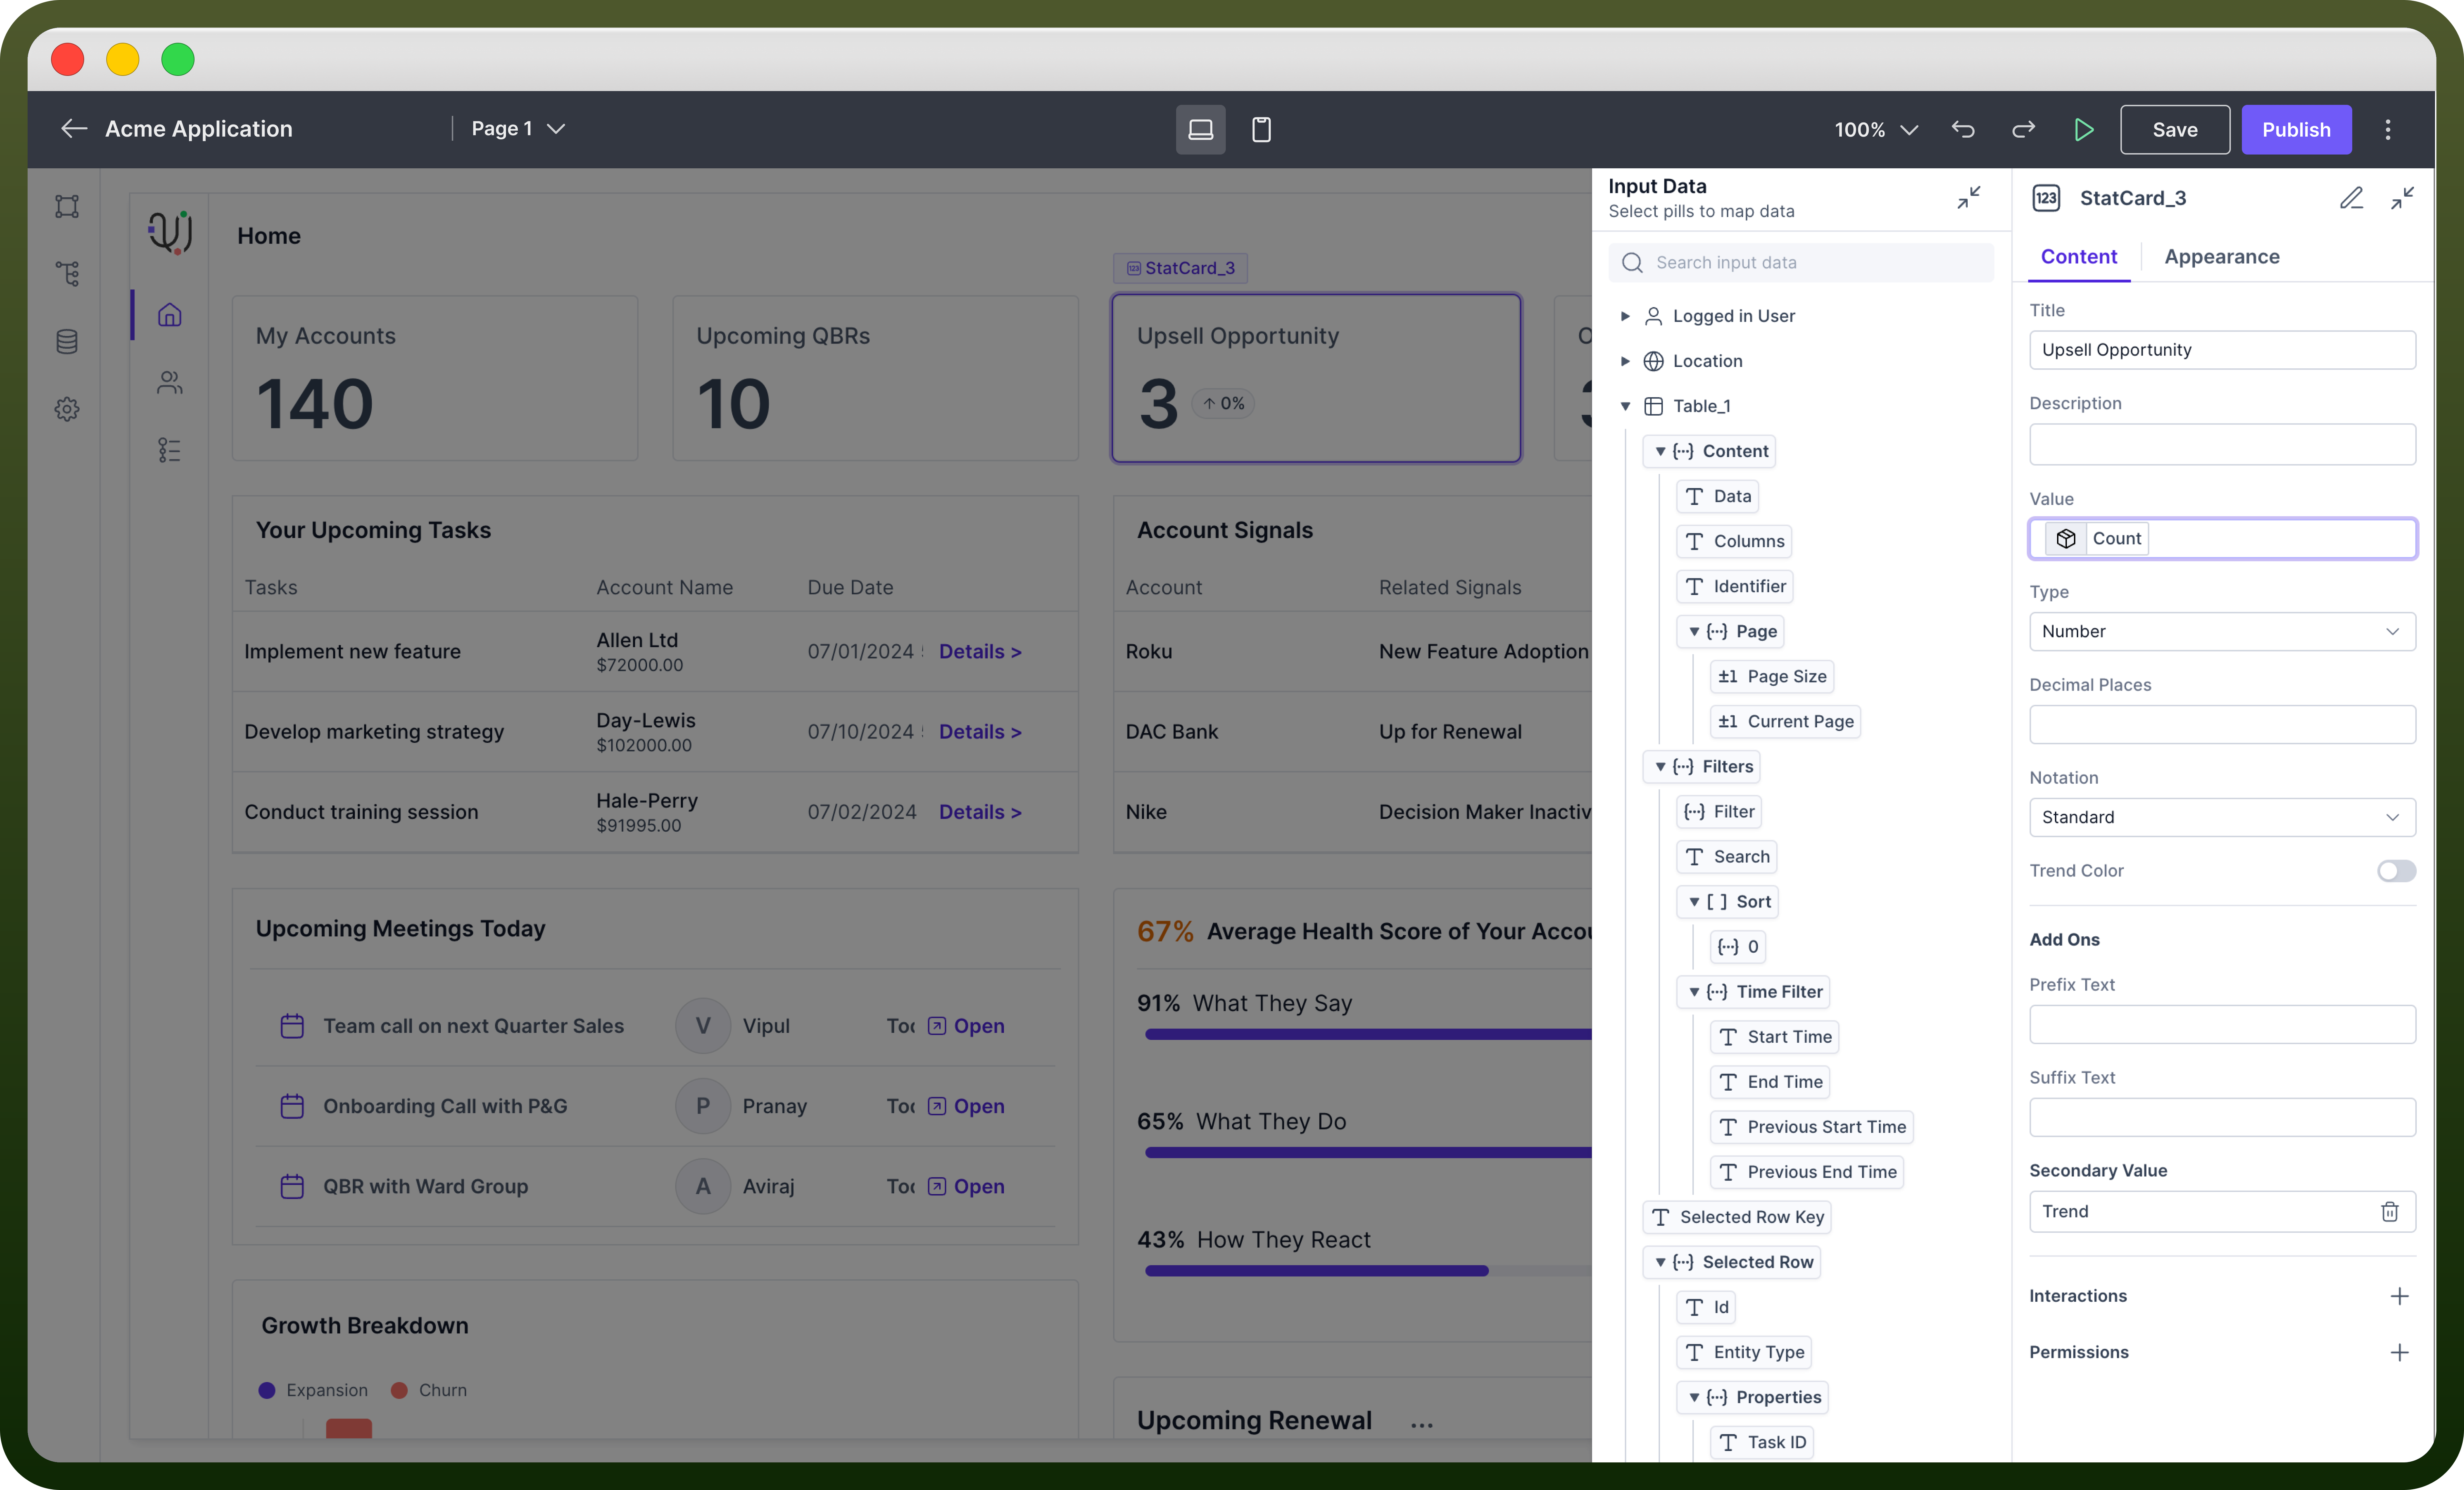The height and width of the screenshot is (1490, 2464).
Task: Click the redo arrow icon
Action: point(2023,129)
